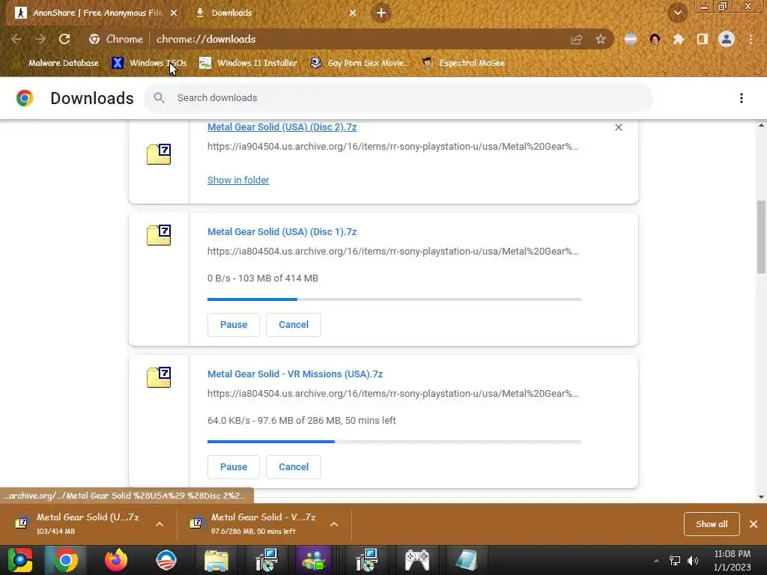The image size is (767, 575).
Task: Click the 7z file icon for Disc 2
Action: (159, 154)
